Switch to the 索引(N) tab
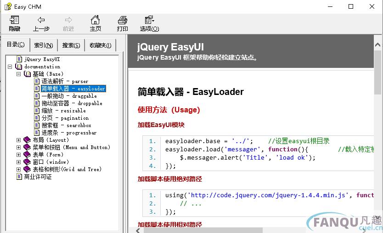Image resolution: width=383 pixels, height=233 pixels. (x=44, y=45)
